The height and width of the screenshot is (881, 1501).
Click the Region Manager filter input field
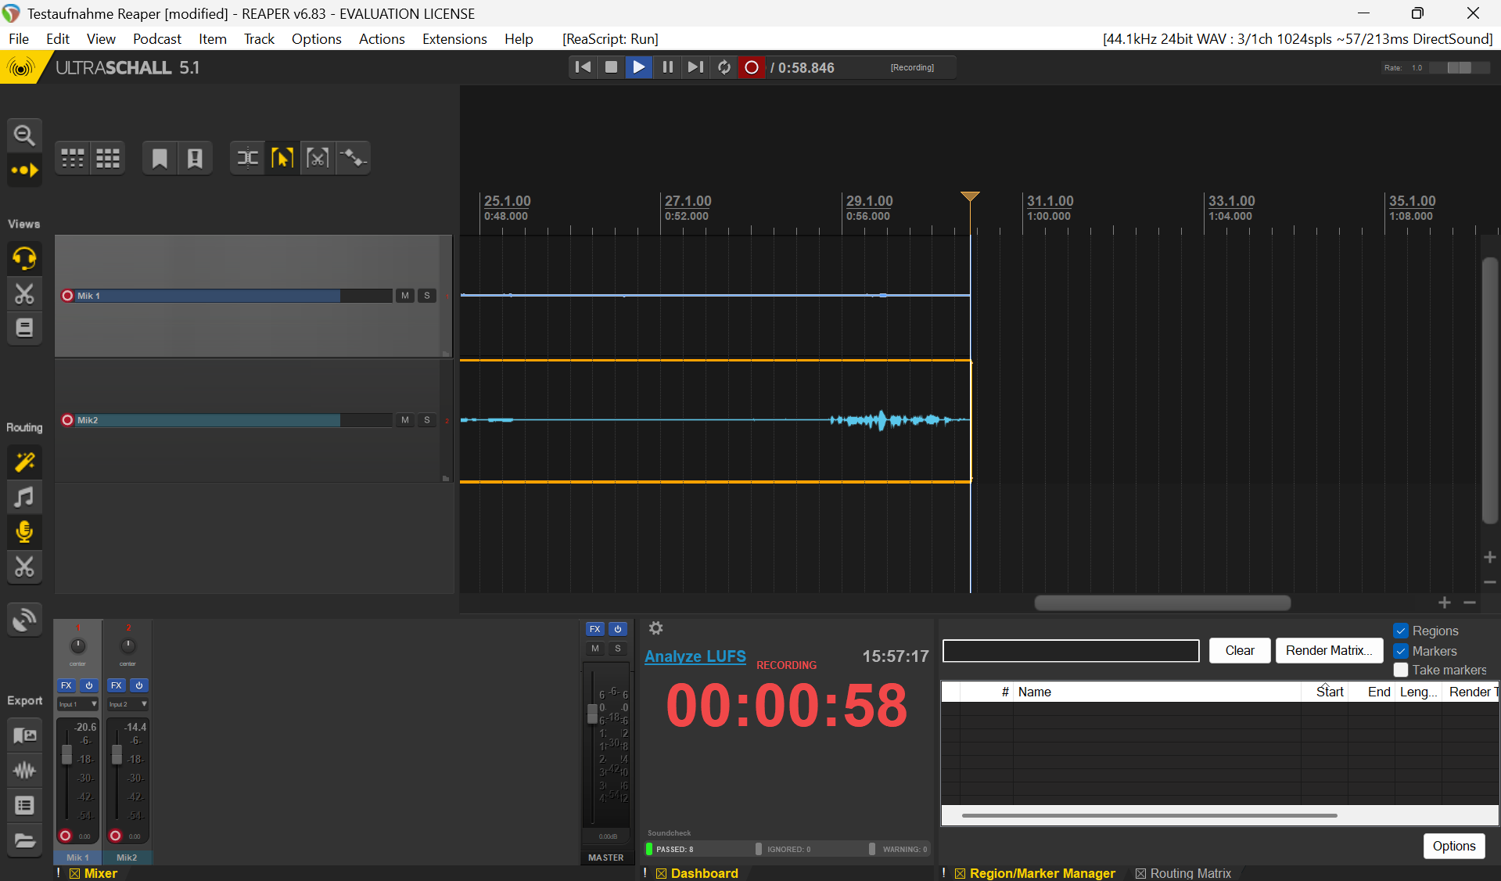click(1071, 650)
